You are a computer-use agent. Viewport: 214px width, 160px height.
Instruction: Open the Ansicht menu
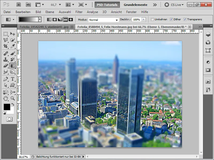(116, 12)
